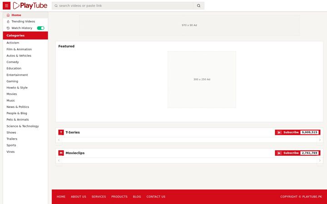Viewport: 327px width, 204px height.
Task: Click the T-Series channel avatar icon
Action: pyautogui.click(x=61, y=132)
